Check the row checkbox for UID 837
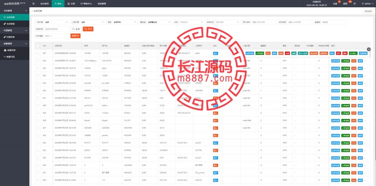 37,53
